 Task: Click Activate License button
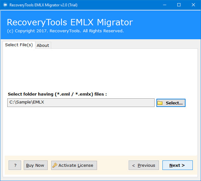74,165
